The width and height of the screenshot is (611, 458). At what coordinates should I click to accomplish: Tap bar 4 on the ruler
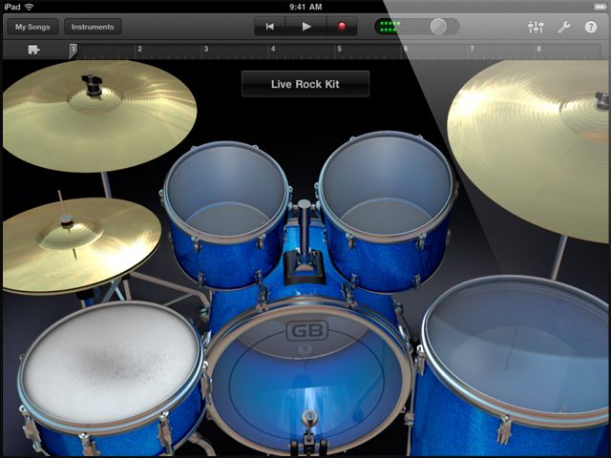(x=273, y=49)
